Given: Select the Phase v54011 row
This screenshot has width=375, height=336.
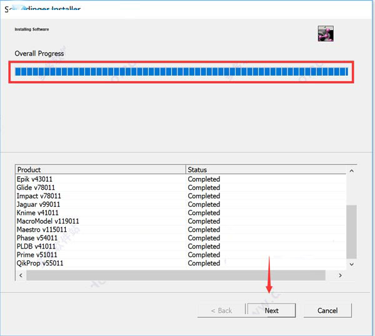Looking at the screenshot, I should (x=181, y=238).
